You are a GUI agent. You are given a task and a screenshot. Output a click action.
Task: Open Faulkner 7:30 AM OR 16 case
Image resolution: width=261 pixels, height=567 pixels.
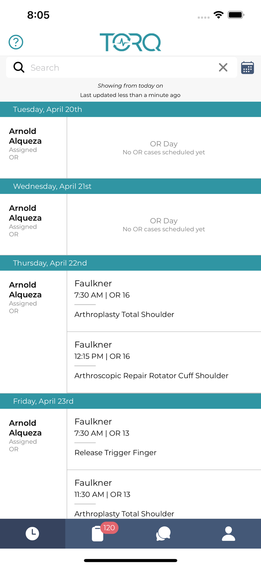[x=164, y=301]
